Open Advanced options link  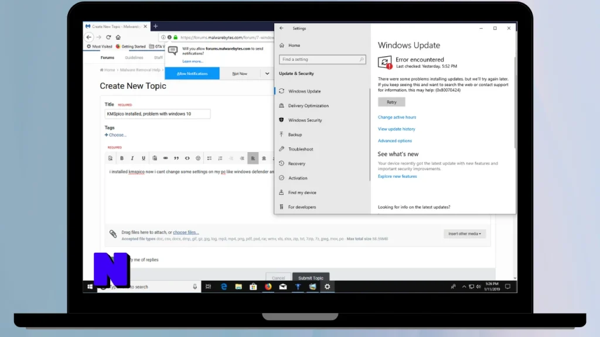[x=395, y=140]
